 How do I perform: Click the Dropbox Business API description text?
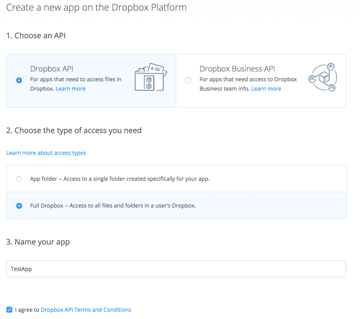[248, 84]
